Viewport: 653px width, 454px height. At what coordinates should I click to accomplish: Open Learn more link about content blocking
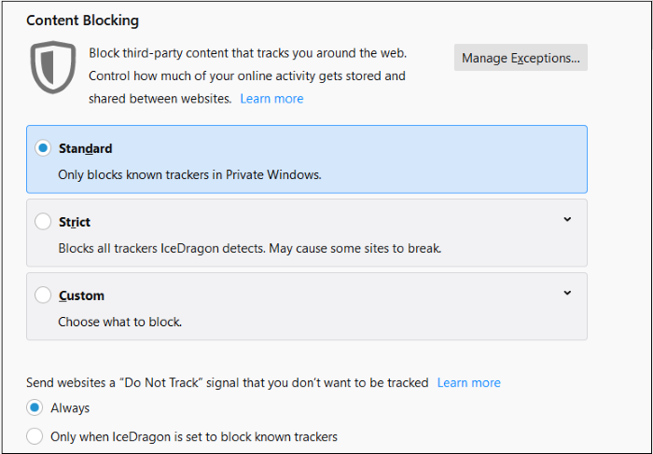(x=271, y=99)
